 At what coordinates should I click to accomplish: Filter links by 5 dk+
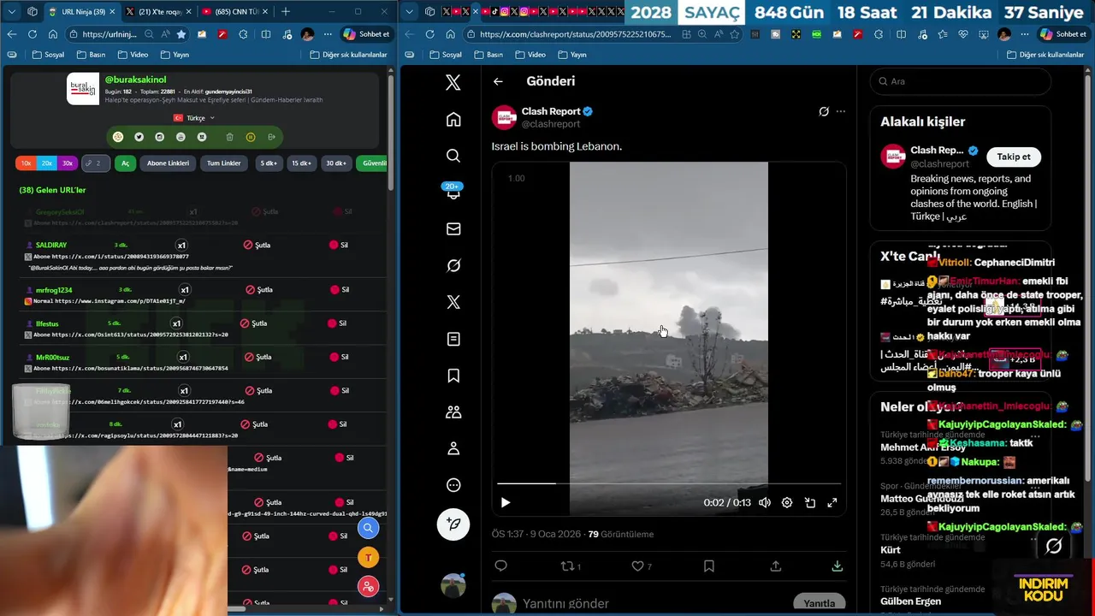point(269,163)
